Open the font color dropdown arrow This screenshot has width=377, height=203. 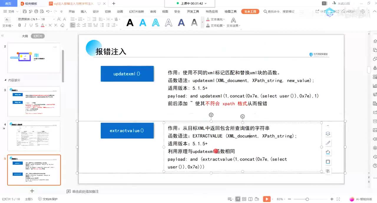point(46,25)
